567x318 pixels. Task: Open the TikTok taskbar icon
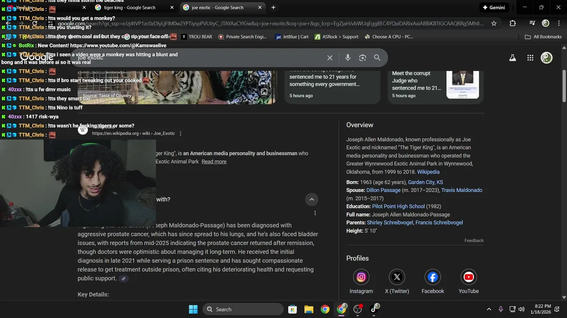click(375, 309)
